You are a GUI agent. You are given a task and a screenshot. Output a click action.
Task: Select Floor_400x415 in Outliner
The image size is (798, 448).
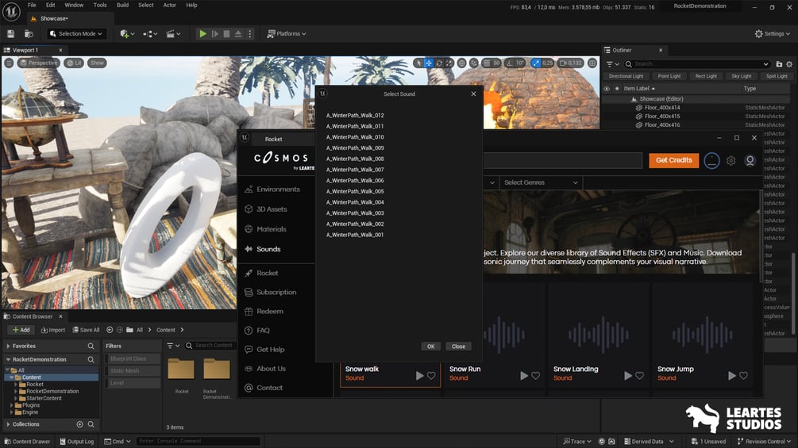tap(661, 117)
